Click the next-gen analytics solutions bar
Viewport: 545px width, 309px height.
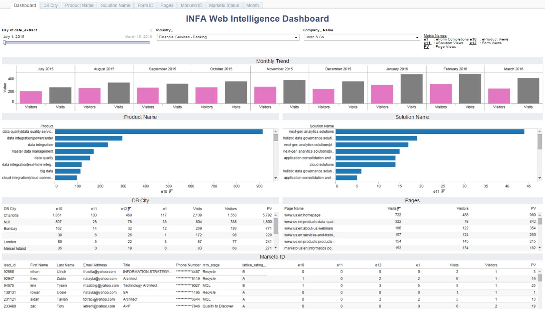[x=430, y=132]
